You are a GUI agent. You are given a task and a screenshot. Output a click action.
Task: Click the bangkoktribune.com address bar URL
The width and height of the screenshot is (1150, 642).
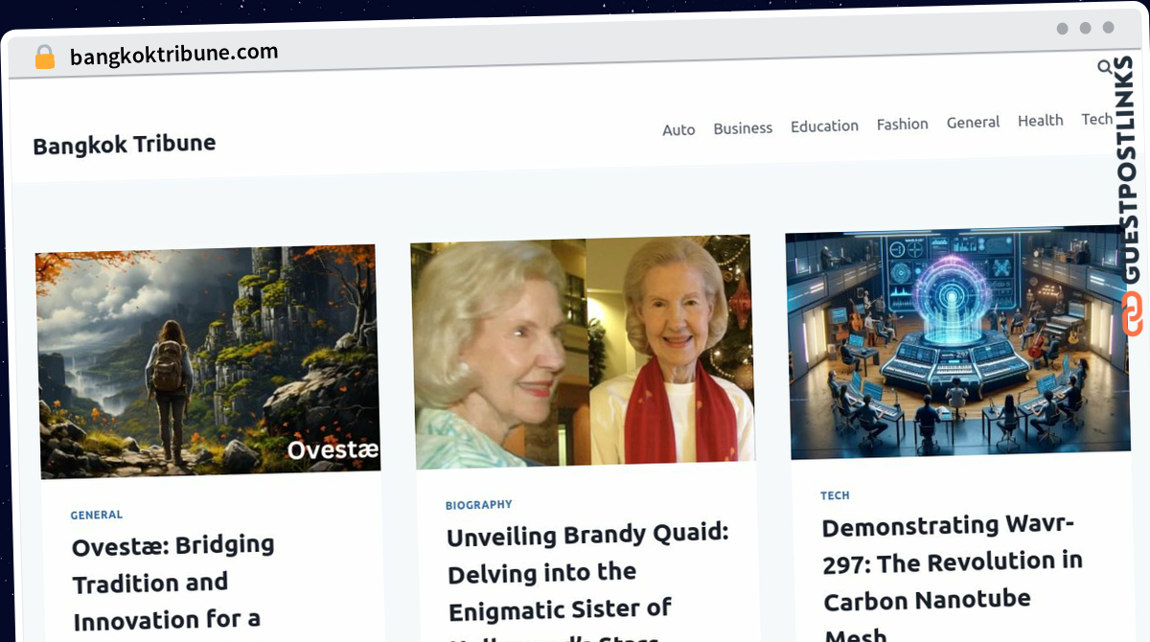[173, 54]
